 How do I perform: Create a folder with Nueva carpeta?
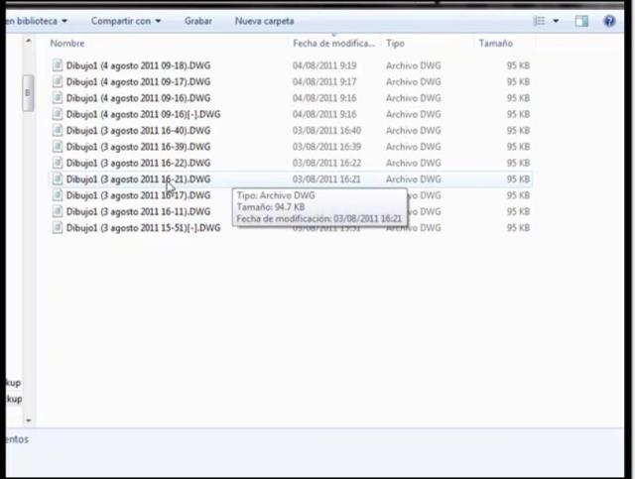[x=264, y=21]
